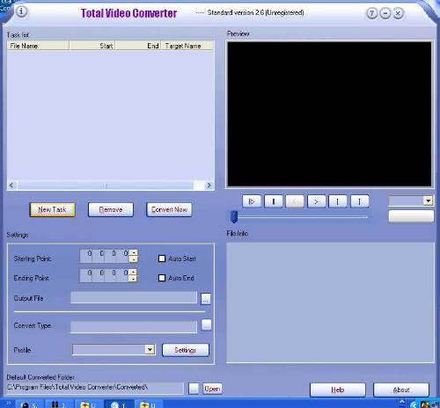Click the Starting Point time field
This screenshot has height=408, width=440.
point(105,256)
